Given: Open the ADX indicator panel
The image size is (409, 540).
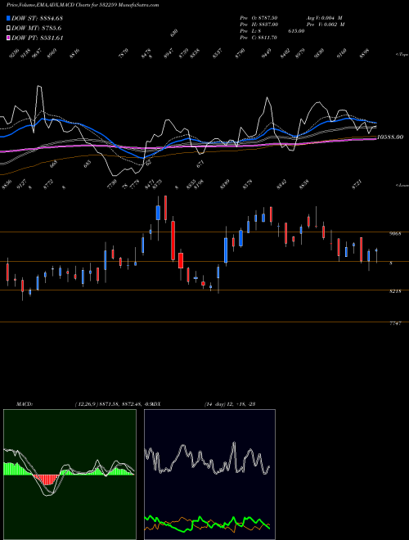Looking at the screenshot, I should coord(209,475).
